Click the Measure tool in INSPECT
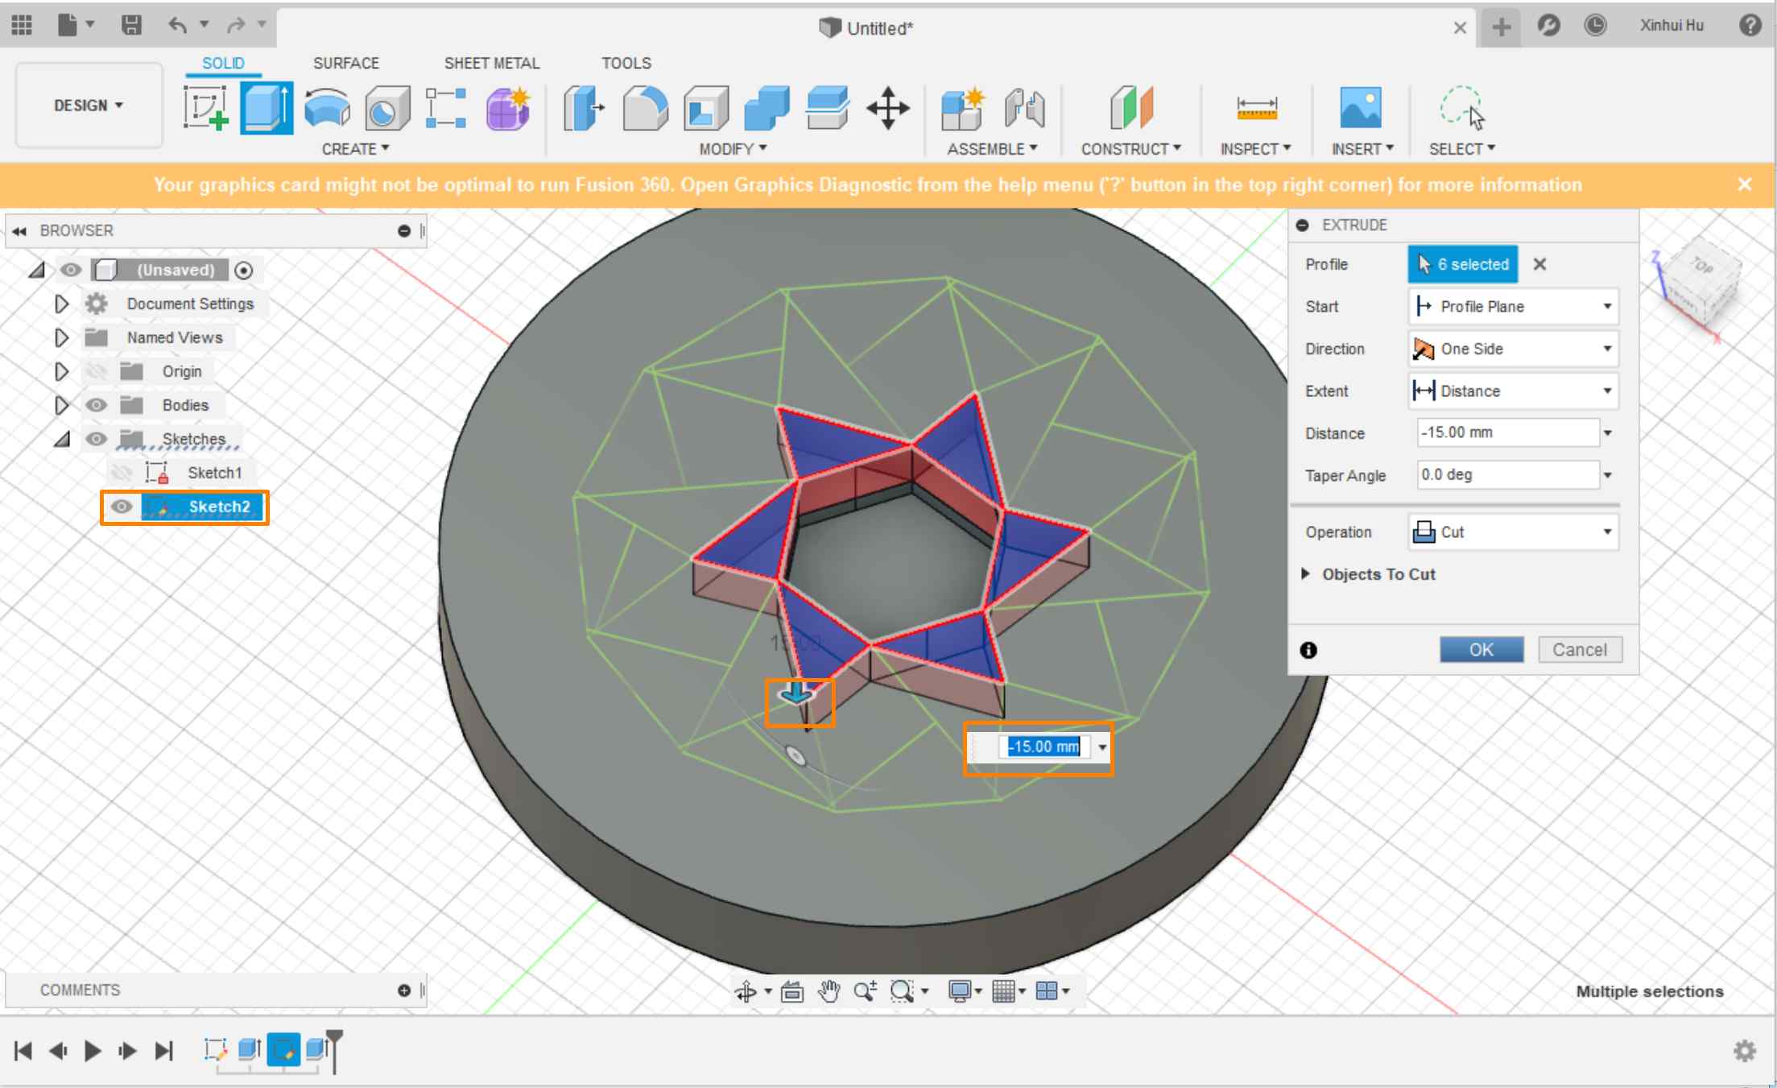Viewport: 1777px width, 1088px height. pyautogui.click(x=1255, y=108)
